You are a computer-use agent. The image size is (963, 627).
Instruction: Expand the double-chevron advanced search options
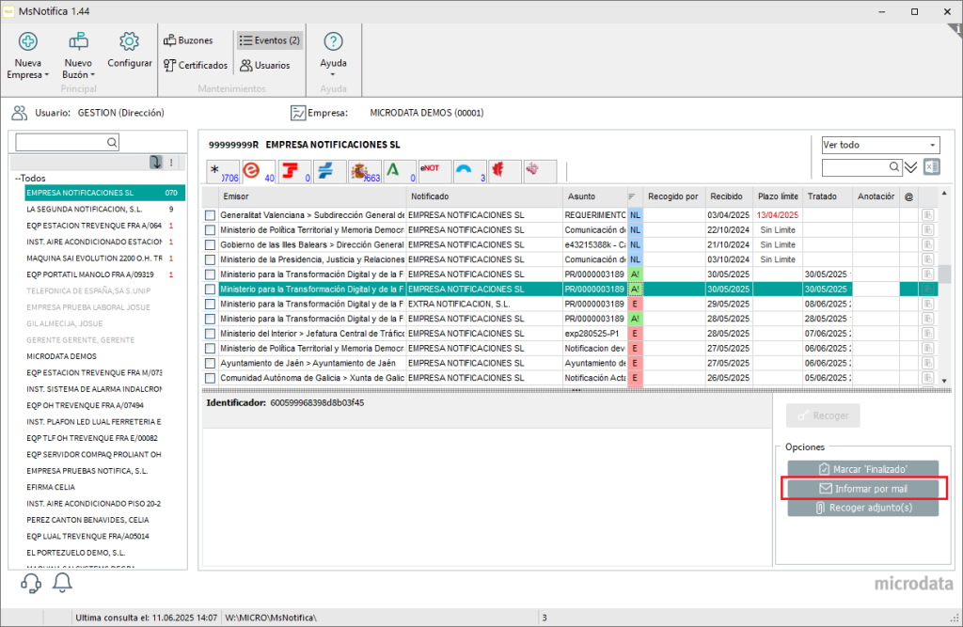[x=910, y=167]
